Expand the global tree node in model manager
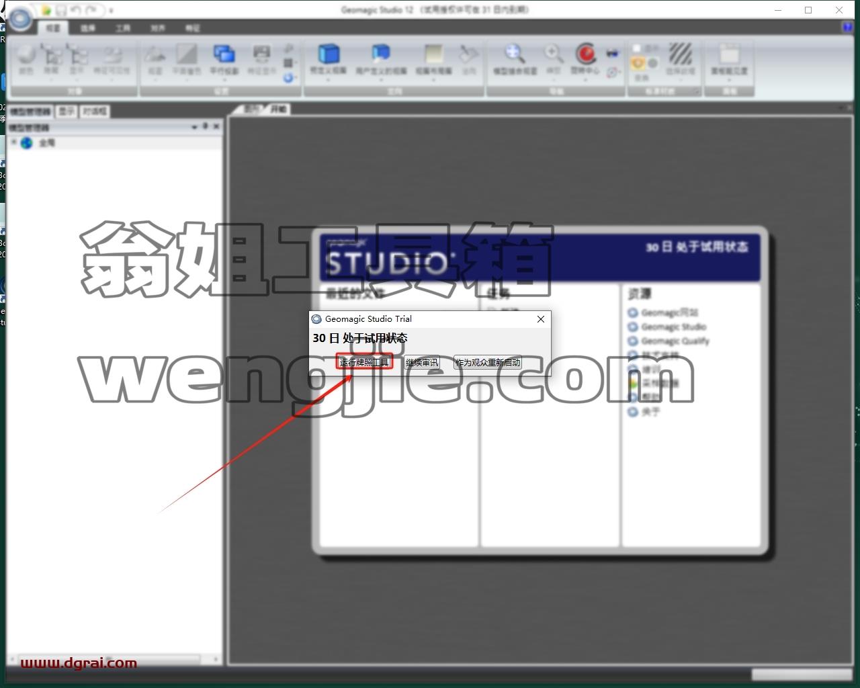 pyautogui.click(x=13, y=142)
